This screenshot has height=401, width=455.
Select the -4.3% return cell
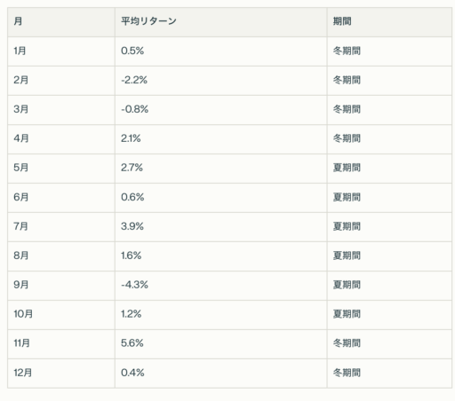pos(221,286)
